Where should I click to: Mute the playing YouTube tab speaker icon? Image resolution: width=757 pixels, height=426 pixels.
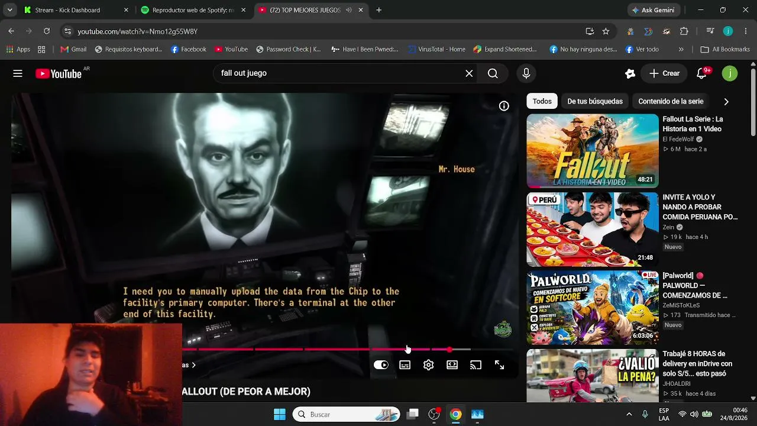point(348,10)
